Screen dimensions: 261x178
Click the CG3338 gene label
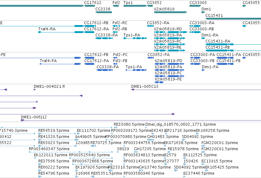click(103, 9)
